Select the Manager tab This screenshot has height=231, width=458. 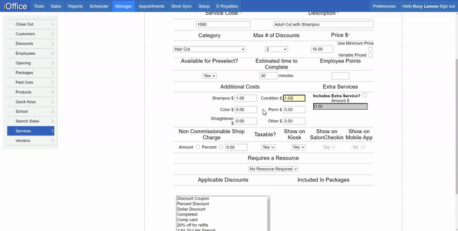(124, 6)
